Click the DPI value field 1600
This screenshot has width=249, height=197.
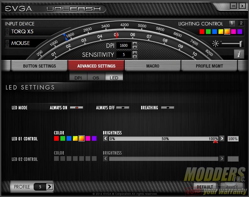124,46
